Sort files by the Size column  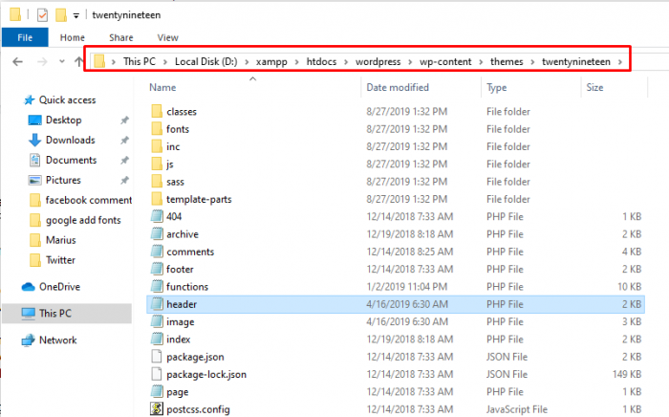tap(594, 87)
